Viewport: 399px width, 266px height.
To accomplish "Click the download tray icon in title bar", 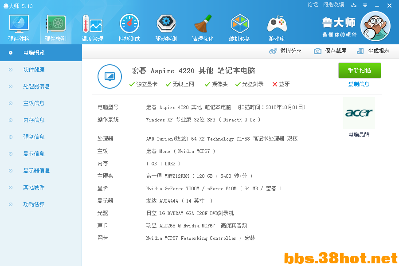I will coord(354,5).
